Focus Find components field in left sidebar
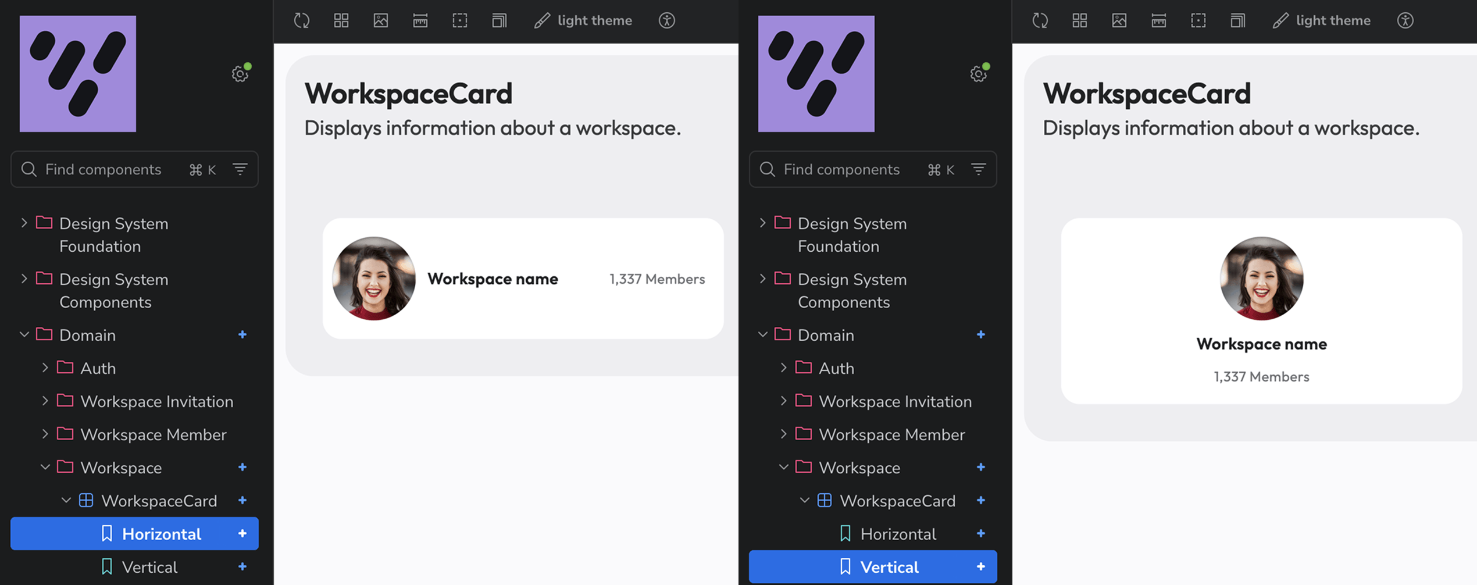The width and height of the screenshot is (1477, 585). pos(134,169)
